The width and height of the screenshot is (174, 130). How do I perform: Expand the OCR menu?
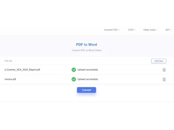click(132, 30)
